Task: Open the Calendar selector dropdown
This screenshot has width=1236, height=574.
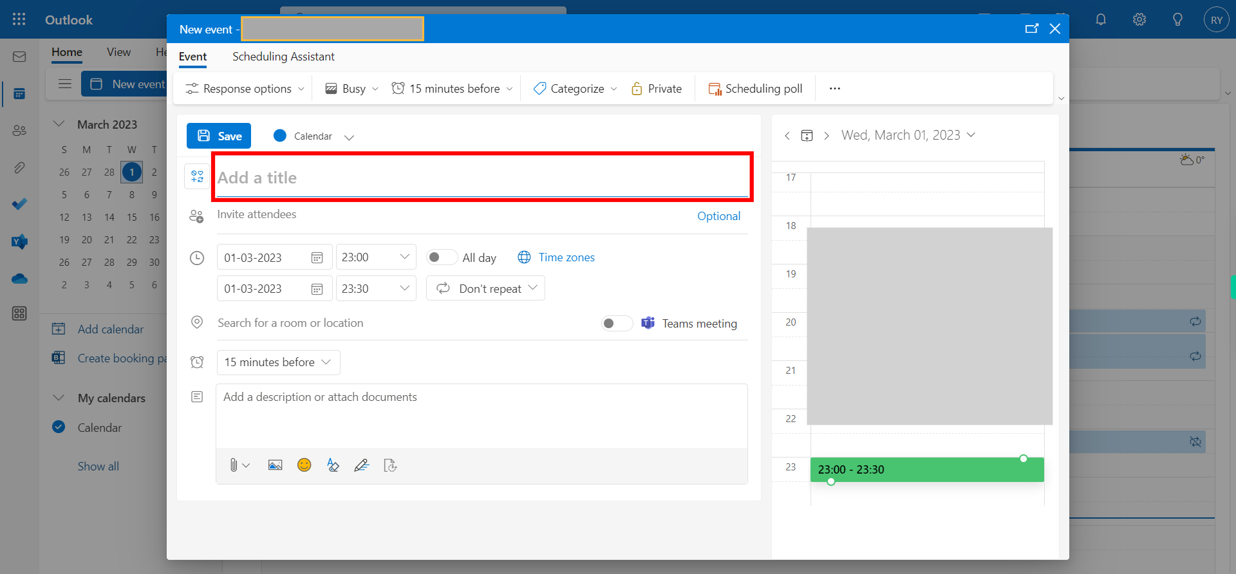Action: (314, 136)
